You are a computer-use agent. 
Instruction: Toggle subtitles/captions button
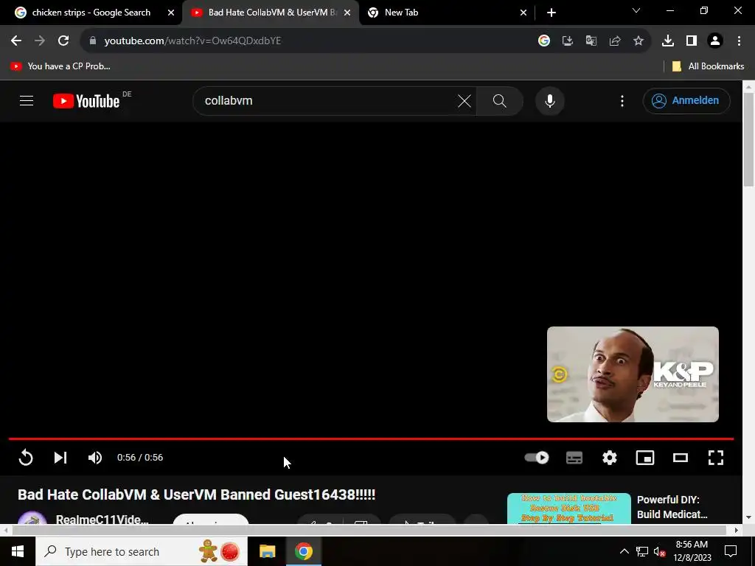pyautogui.click(x=574, y=458)
